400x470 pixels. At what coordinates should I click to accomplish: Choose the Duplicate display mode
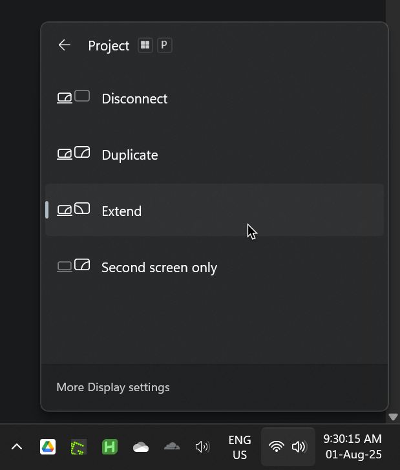(215, 155)
